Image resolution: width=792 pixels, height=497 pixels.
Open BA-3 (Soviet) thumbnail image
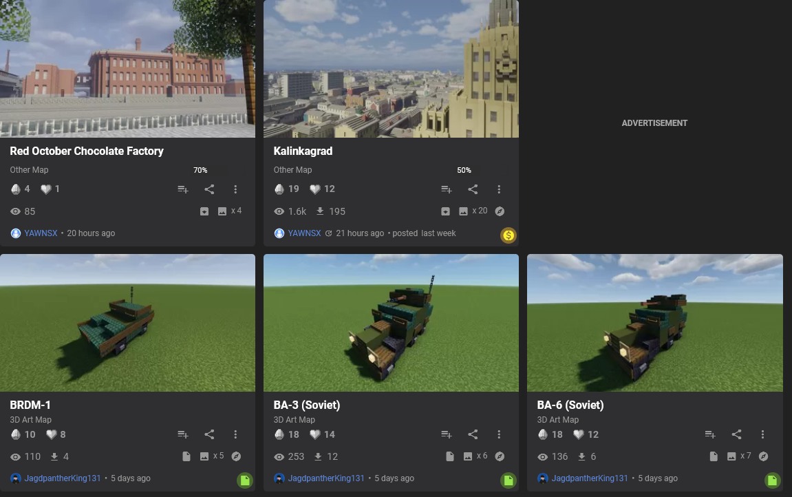click(x=391, y=323)
